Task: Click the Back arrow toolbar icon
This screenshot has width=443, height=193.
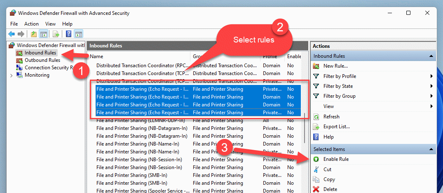Action: pos(12,34)
